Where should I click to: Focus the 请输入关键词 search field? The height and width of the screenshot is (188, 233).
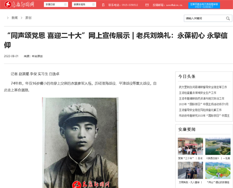coord(205,18)
